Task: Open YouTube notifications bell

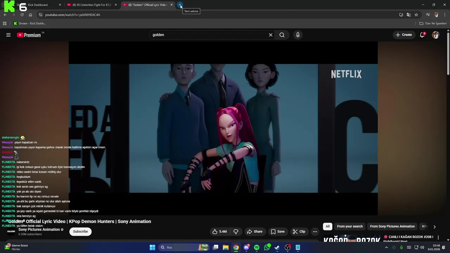Action: click(422, 35)
